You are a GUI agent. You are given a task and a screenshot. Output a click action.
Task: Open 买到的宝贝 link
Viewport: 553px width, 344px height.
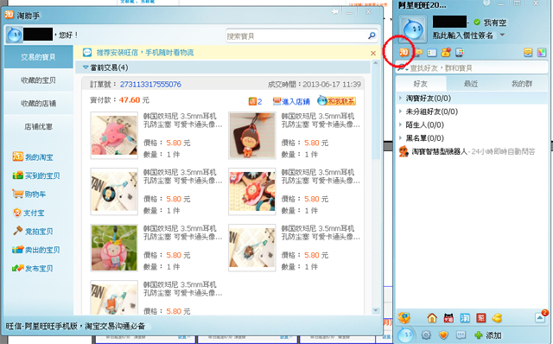tap(36, 175)
